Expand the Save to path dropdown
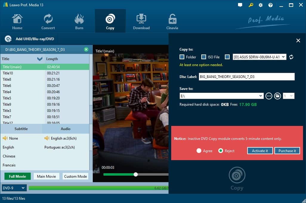Screen dimensions: 306x203 pos(261,96)
